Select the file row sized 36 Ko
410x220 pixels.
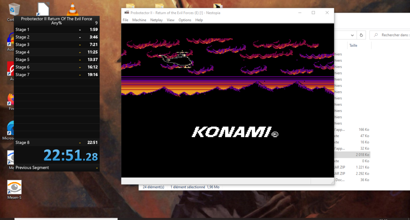coord(352,180)
